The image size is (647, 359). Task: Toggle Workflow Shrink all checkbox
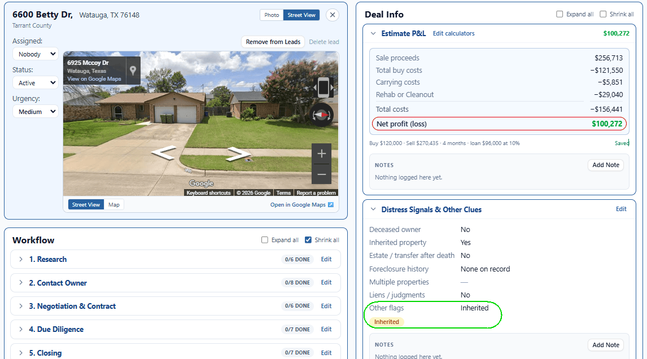308,240
